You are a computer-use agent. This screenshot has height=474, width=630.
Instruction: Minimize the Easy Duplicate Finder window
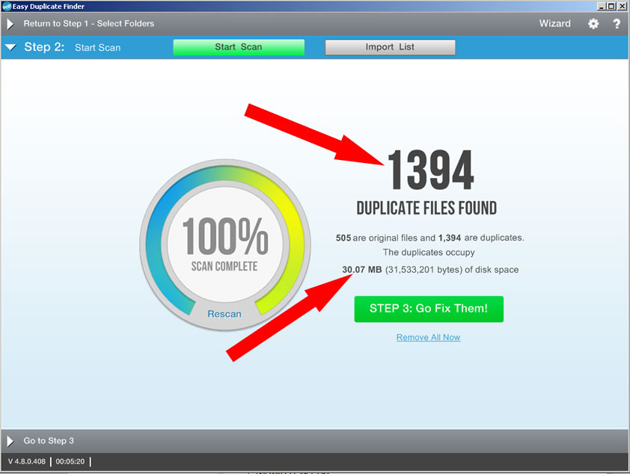602,7
